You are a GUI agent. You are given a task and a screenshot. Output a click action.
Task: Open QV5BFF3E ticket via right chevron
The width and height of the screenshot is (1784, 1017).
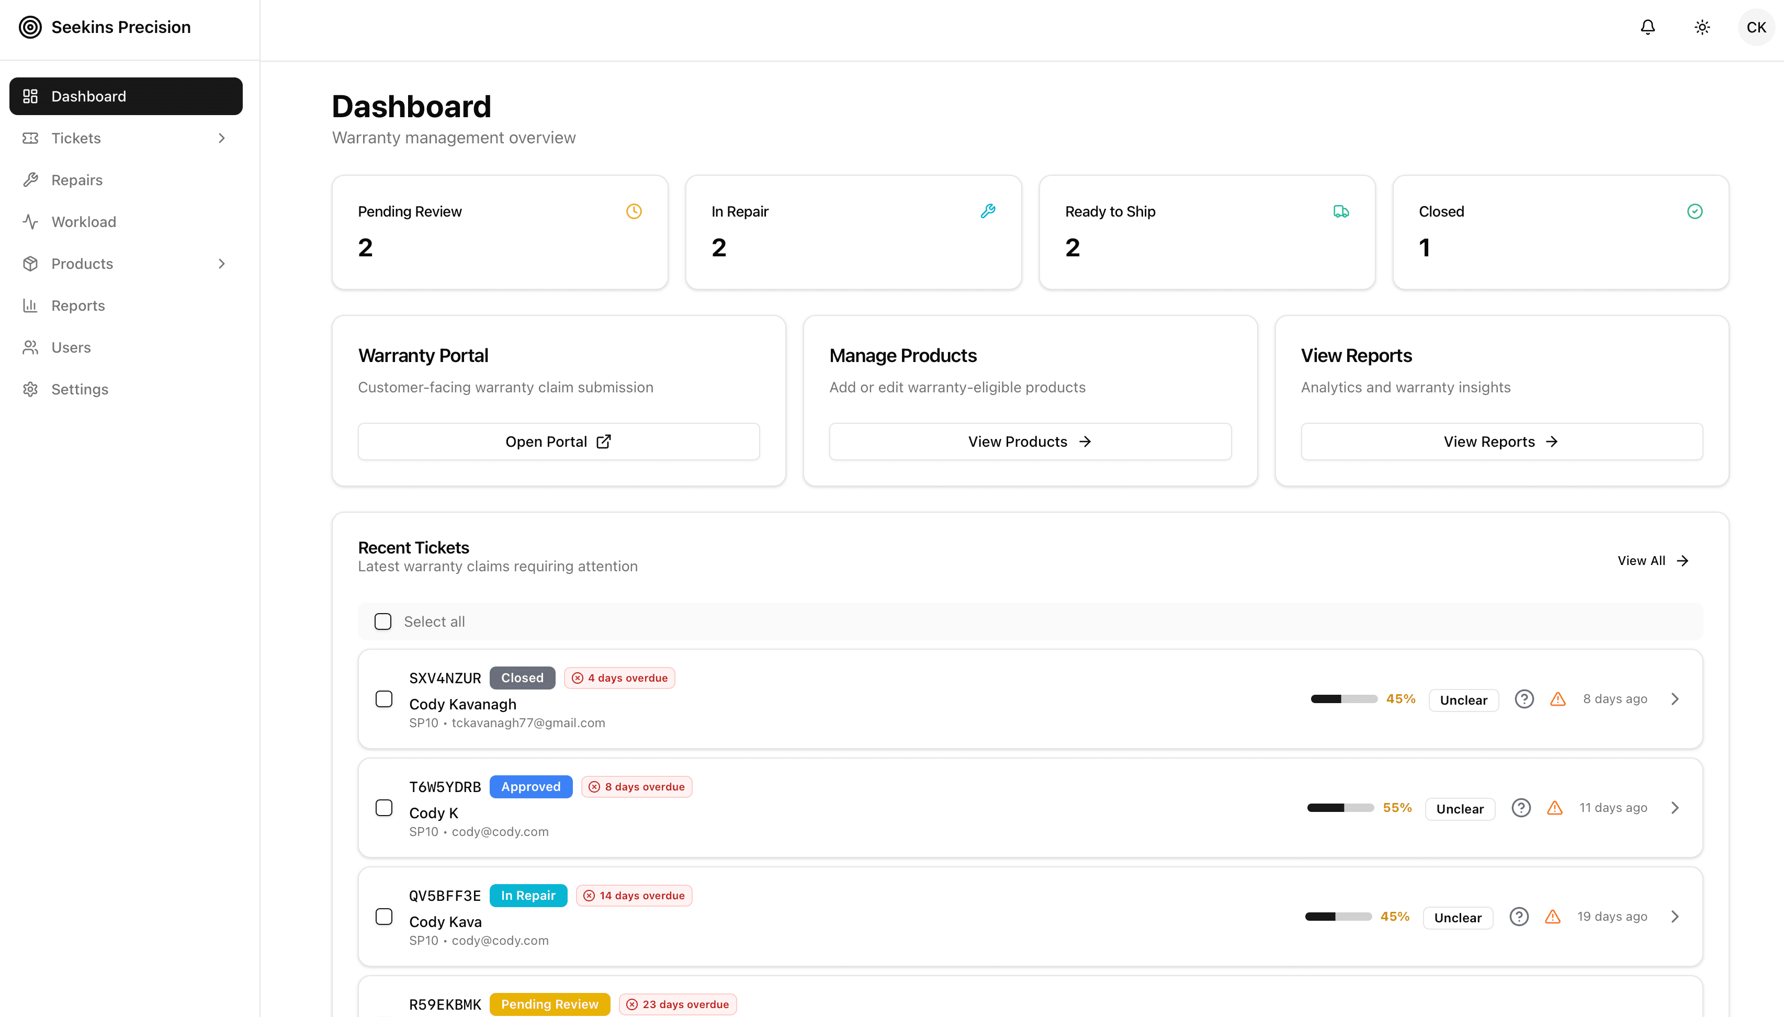[1675, 917]
